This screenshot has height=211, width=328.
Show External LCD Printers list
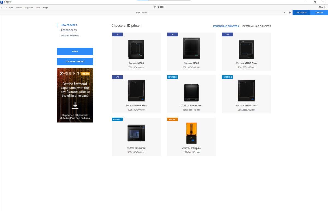tap(257, 26)
